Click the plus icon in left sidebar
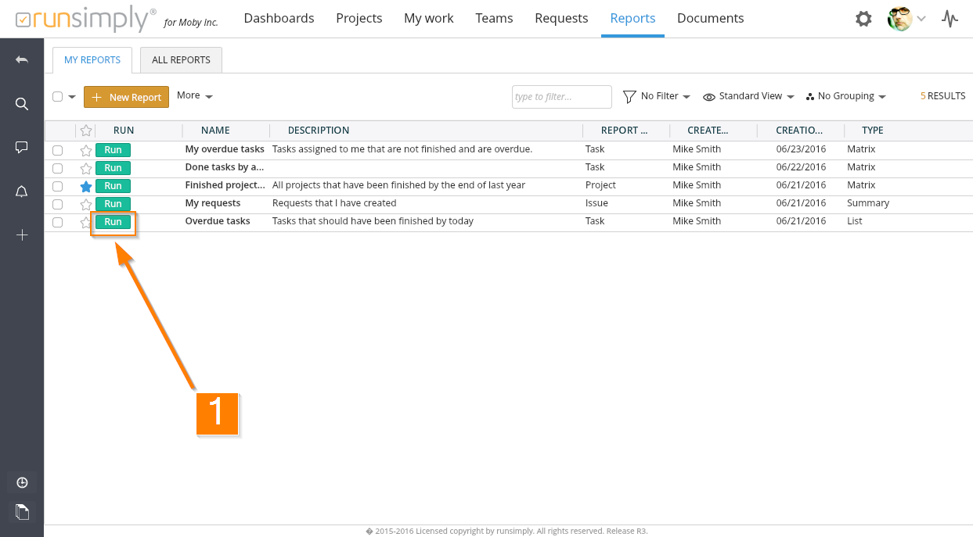 coord(22,235)
